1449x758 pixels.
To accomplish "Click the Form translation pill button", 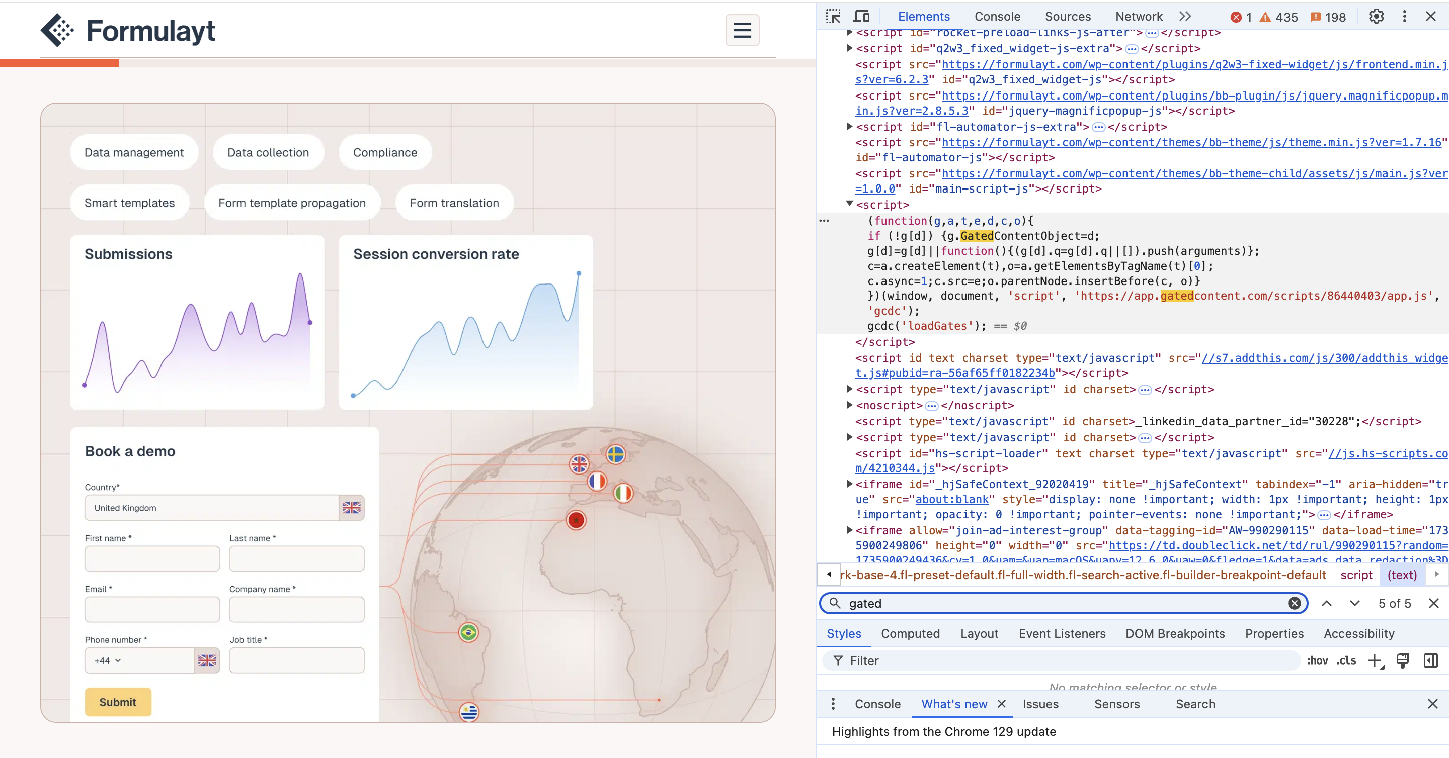I will tap(454, 203).
